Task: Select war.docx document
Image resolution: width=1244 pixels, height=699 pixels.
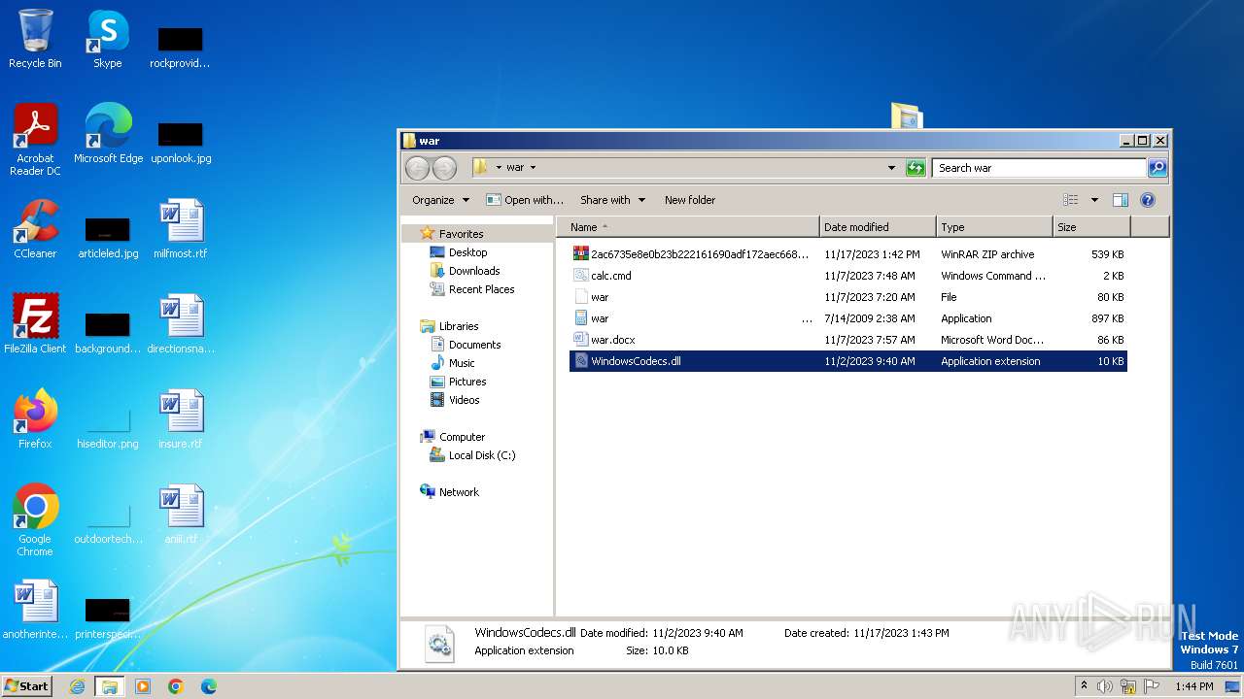Action: pyautogui.click(x=847, y=340)
